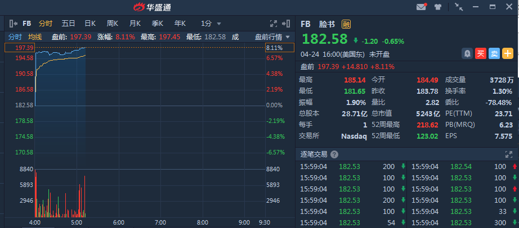Collapse left panel with arrow icon
The image size is (519, 228).
click(13, 24)
